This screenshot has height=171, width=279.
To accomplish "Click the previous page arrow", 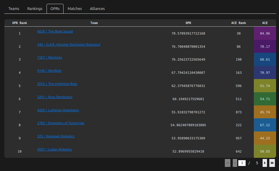I will click(235, 163).
